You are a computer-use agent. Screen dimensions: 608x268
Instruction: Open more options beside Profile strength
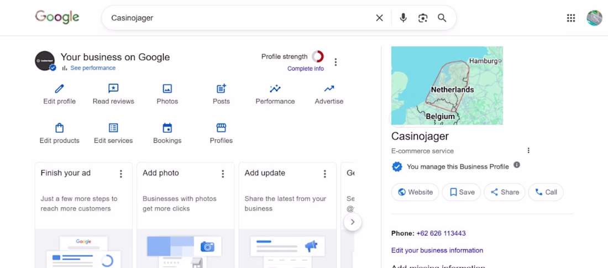[336, 62]
